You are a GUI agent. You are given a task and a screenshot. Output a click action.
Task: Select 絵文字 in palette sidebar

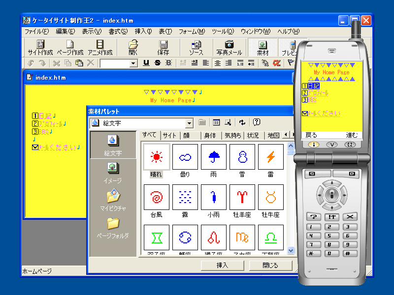click(x=113, y=146)
